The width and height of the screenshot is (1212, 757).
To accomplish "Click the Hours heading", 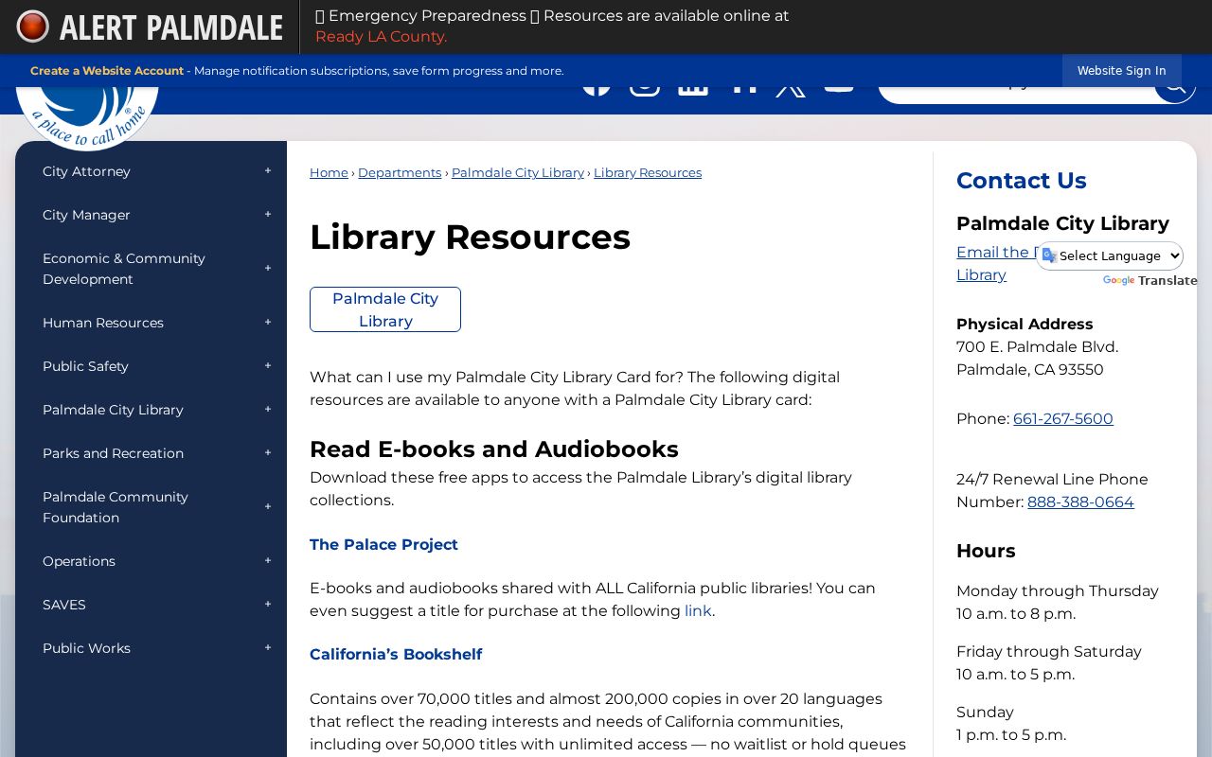I will point(986,551).
